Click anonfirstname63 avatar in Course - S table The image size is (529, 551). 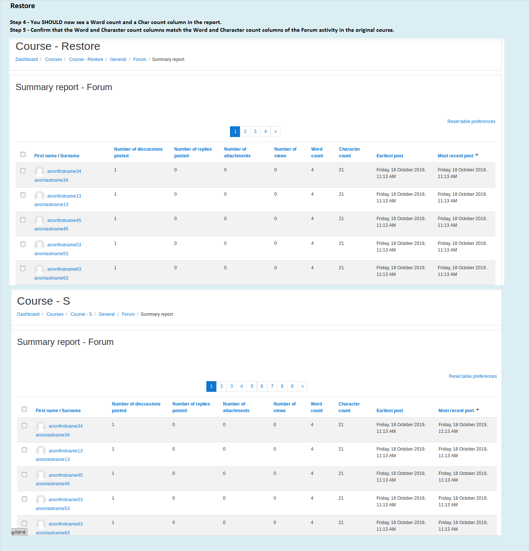(41, 524)
